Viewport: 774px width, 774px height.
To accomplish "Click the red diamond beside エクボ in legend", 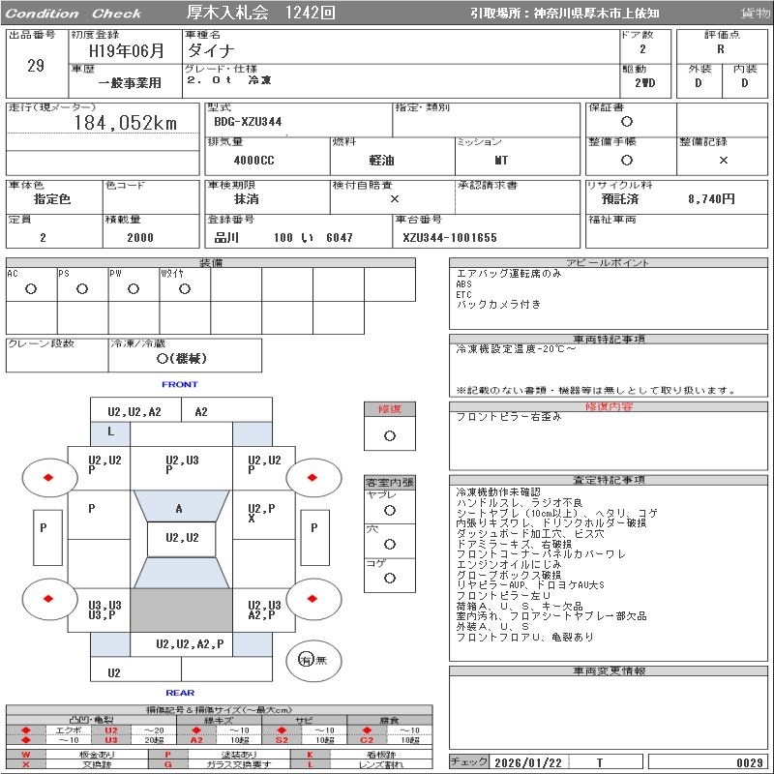I will coord(26,730).
